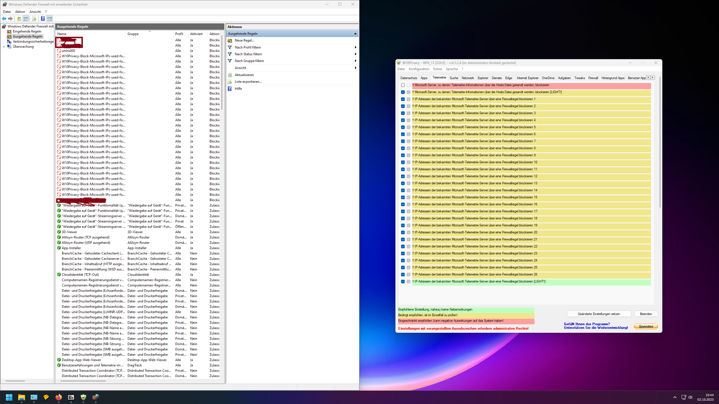Click the orange Spenden button
The height and width of the screenshot is (404, 719).
point(646,327)
